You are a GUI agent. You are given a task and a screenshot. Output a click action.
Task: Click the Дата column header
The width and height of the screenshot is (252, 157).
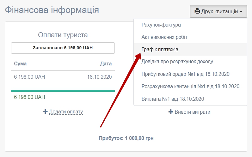[106, 64]
